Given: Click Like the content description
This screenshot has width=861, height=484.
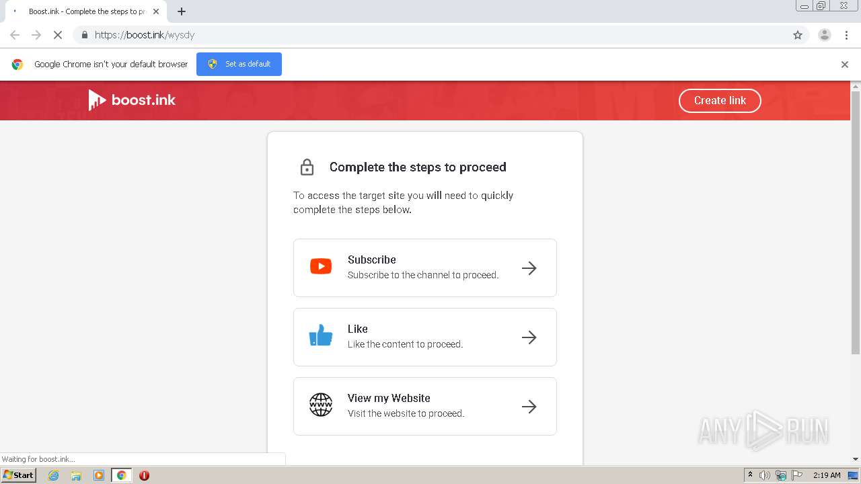Looking at the screenshot, I should tap(405, 344).
